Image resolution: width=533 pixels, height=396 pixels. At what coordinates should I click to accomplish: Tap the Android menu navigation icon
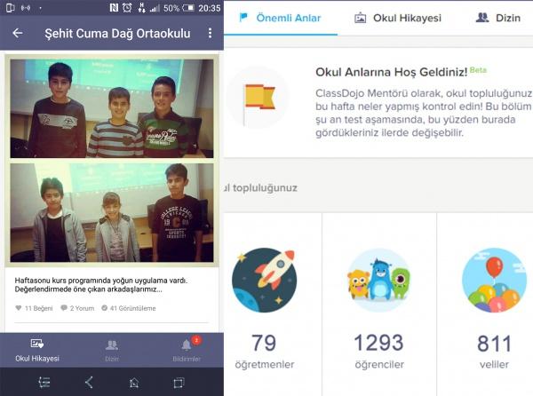click(44, 383)
